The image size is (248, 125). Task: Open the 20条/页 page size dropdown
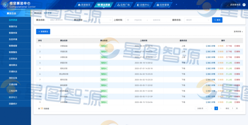(201, 108)
